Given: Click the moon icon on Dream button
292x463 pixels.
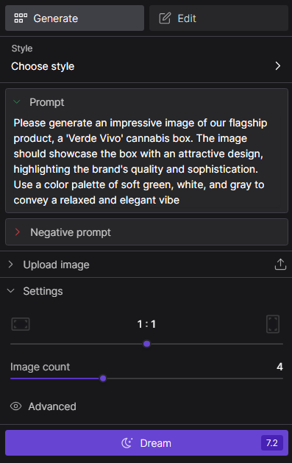Looking at the screenshot, I should click(x=127, y=443).
